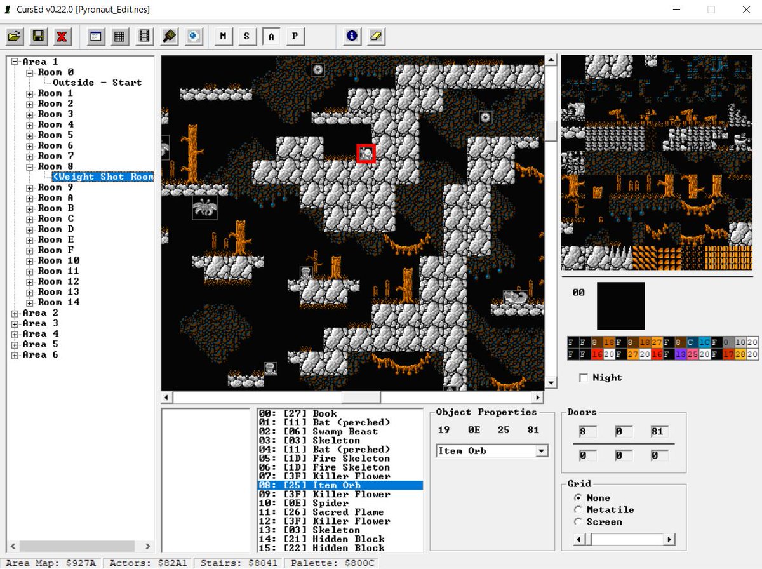Select Room C in the tree

55,218
